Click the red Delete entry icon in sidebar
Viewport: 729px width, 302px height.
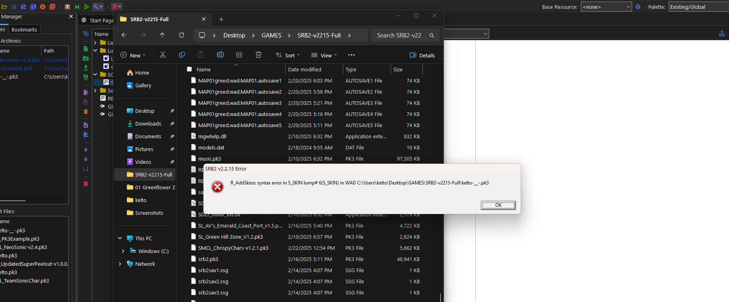click(x=86, y=112)
